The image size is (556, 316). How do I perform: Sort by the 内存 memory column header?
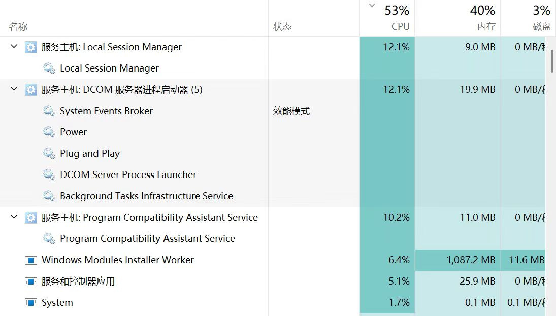point(485,26)
